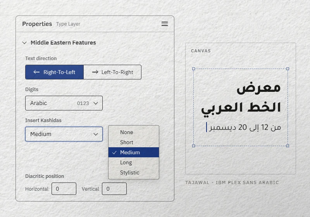Choose Long from the kashida list

(134, 162)
